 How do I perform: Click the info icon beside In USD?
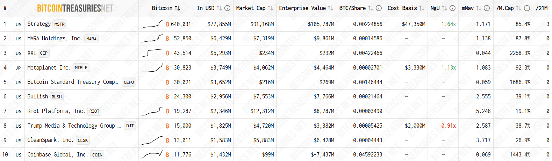227,8
